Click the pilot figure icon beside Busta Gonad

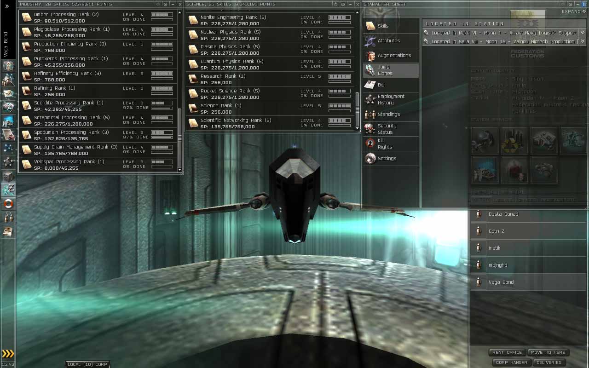[479, 214]
